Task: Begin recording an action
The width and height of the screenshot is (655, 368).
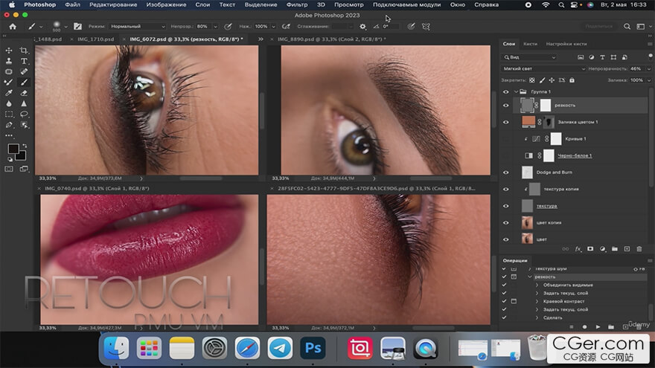Action: coord(584,326)
